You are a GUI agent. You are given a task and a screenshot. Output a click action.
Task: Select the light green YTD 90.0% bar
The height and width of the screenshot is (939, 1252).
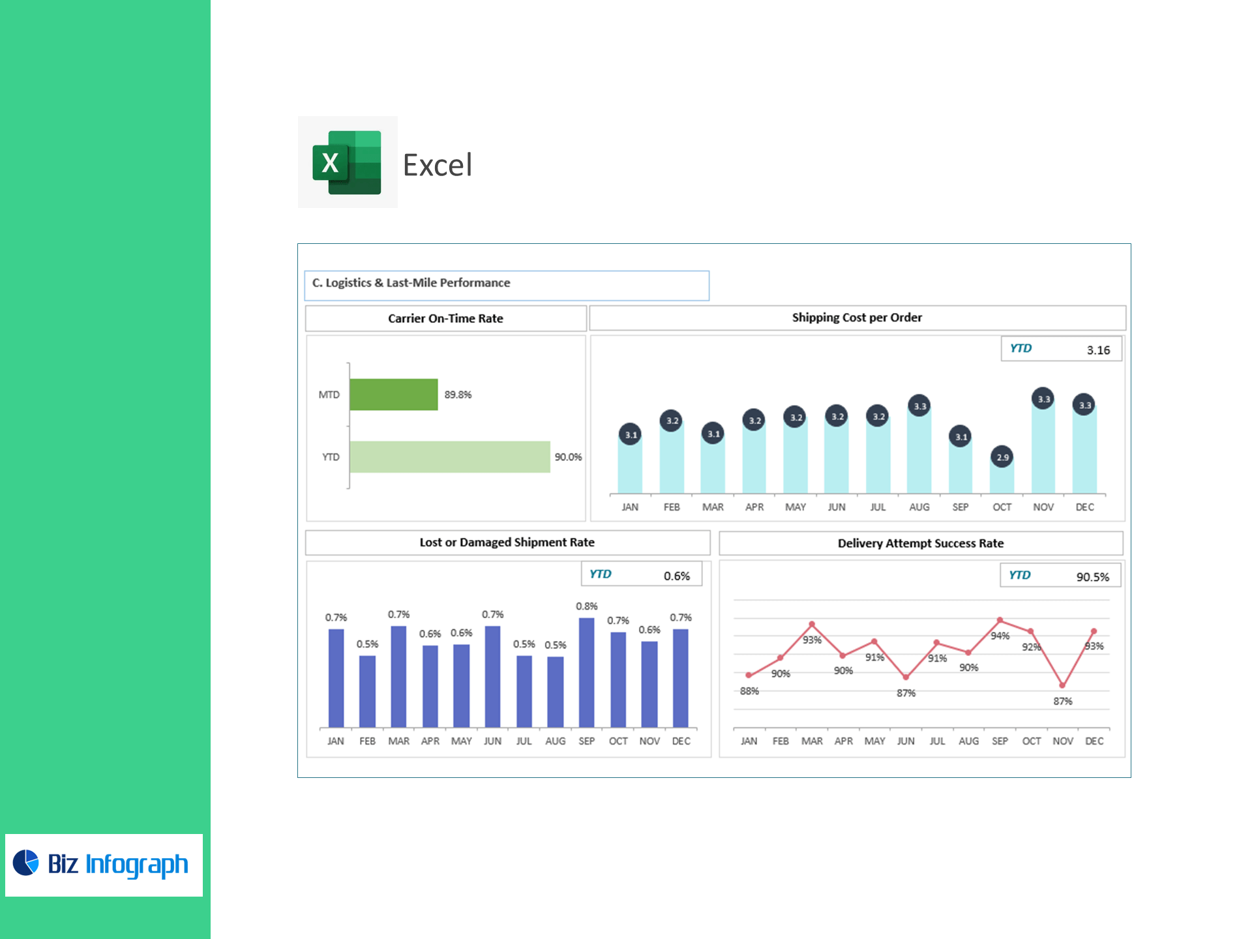coord(449,457)
